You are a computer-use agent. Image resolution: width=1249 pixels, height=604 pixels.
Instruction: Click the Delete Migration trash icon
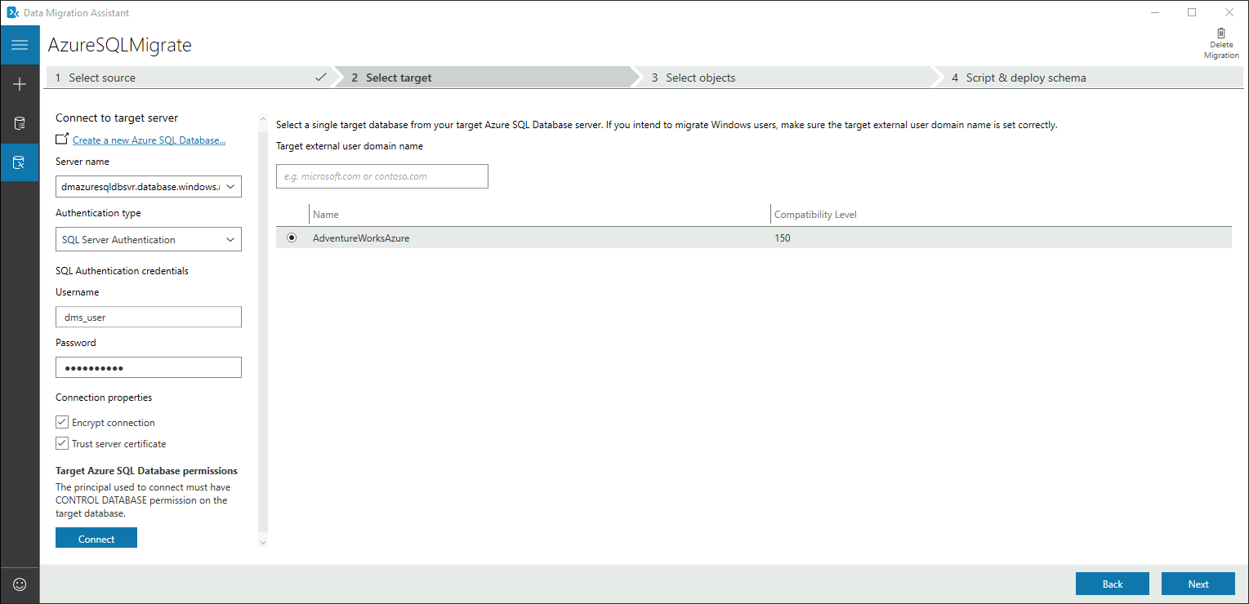(x=1221, y=33)
